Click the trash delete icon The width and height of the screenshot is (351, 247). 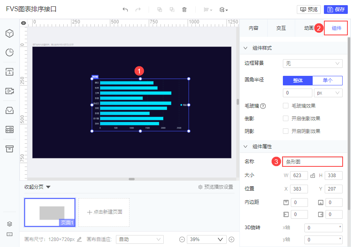184,10
